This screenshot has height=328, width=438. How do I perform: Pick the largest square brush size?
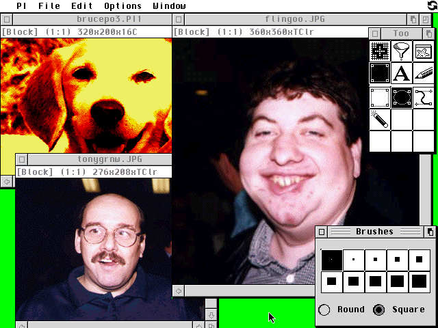coord(419,280)
